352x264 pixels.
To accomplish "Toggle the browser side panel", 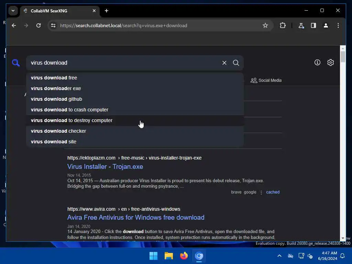I will click(x=313, y=25).
